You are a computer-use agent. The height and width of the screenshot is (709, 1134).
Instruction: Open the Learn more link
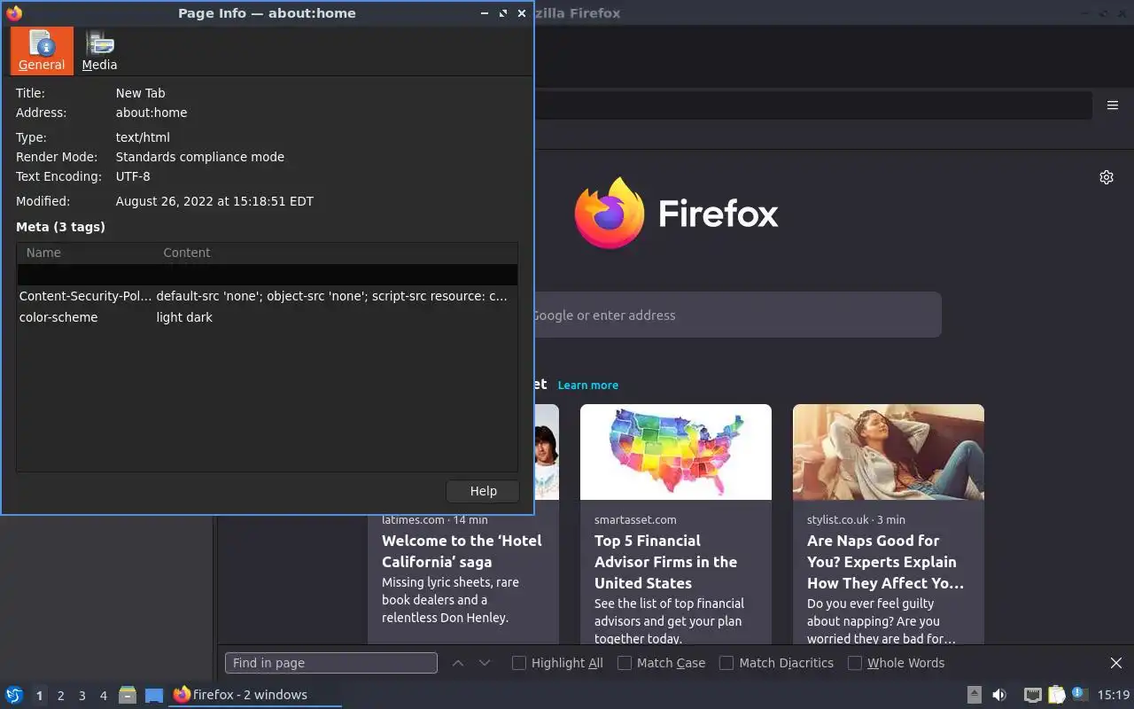(x=588, y=386)
